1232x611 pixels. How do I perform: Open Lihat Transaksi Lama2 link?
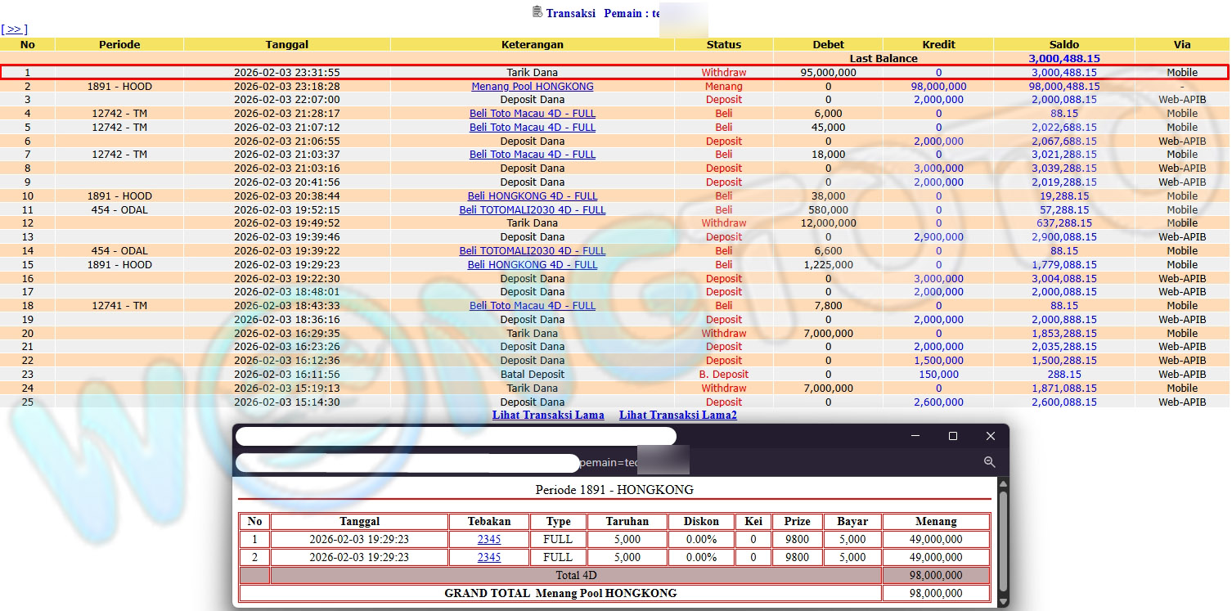pos(677,416)
